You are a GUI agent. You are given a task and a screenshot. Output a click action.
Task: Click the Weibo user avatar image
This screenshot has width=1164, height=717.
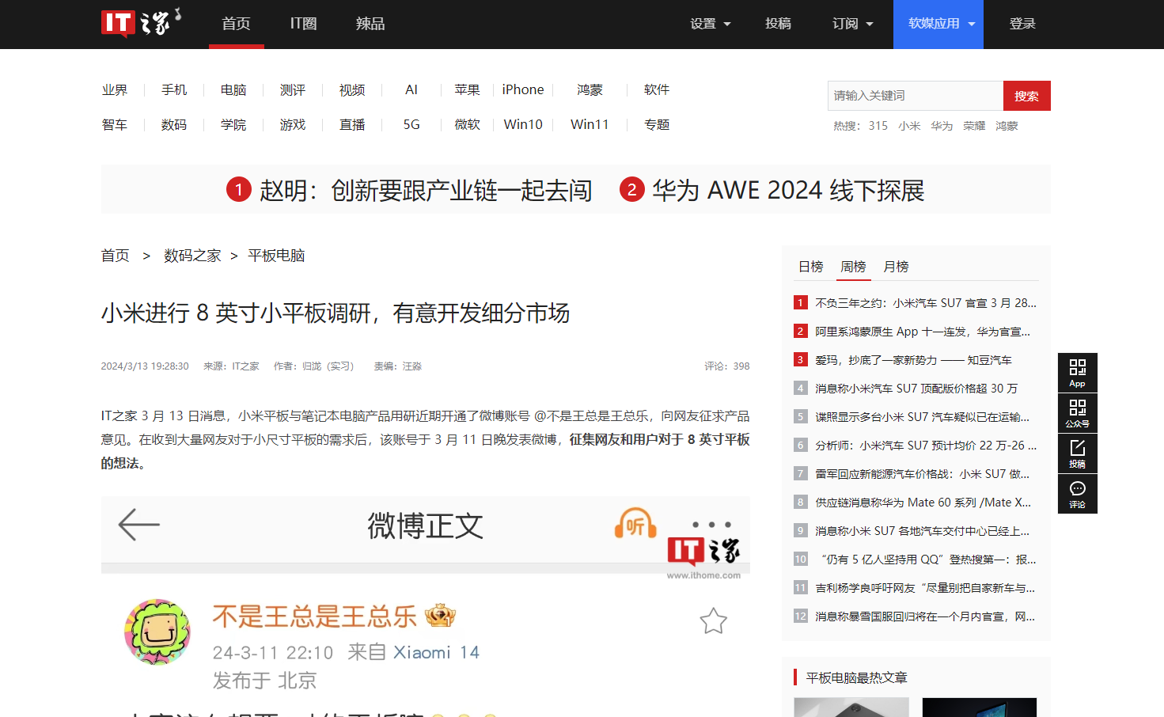(157, 632)
